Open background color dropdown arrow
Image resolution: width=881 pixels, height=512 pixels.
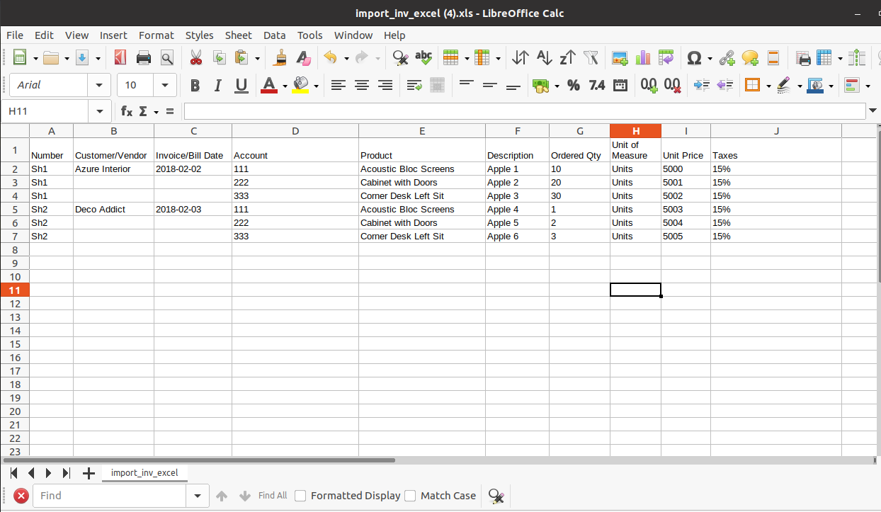pos(316,86)
